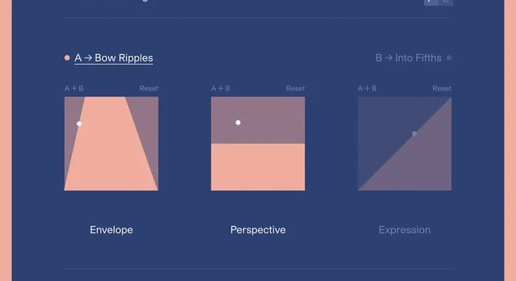516x281 pixels.
Task: Click the dim handle in the Expression pad
Action: [414, 133]
